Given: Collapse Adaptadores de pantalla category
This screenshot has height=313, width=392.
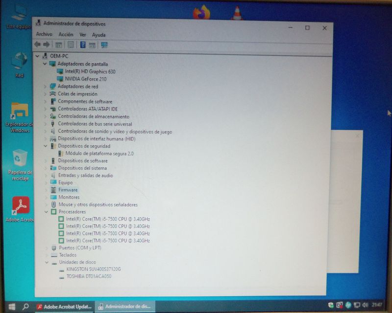Looking at the screenshot, I should pos(45,64).
